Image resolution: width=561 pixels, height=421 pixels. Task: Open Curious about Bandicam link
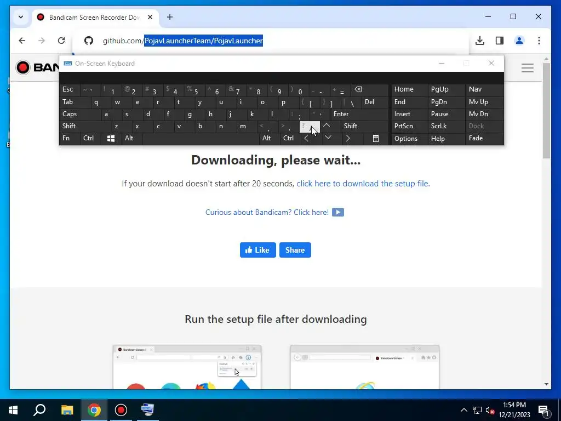tap(267, 212)
